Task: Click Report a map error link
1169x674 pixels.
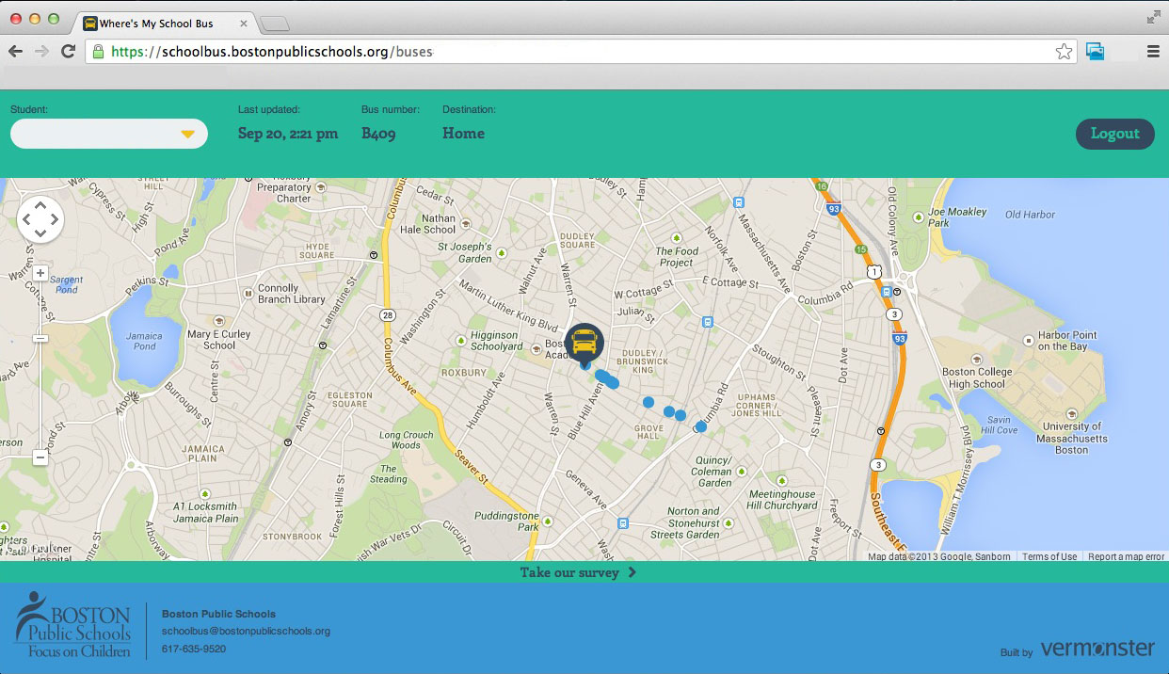Action: [x=1126, y=557]
